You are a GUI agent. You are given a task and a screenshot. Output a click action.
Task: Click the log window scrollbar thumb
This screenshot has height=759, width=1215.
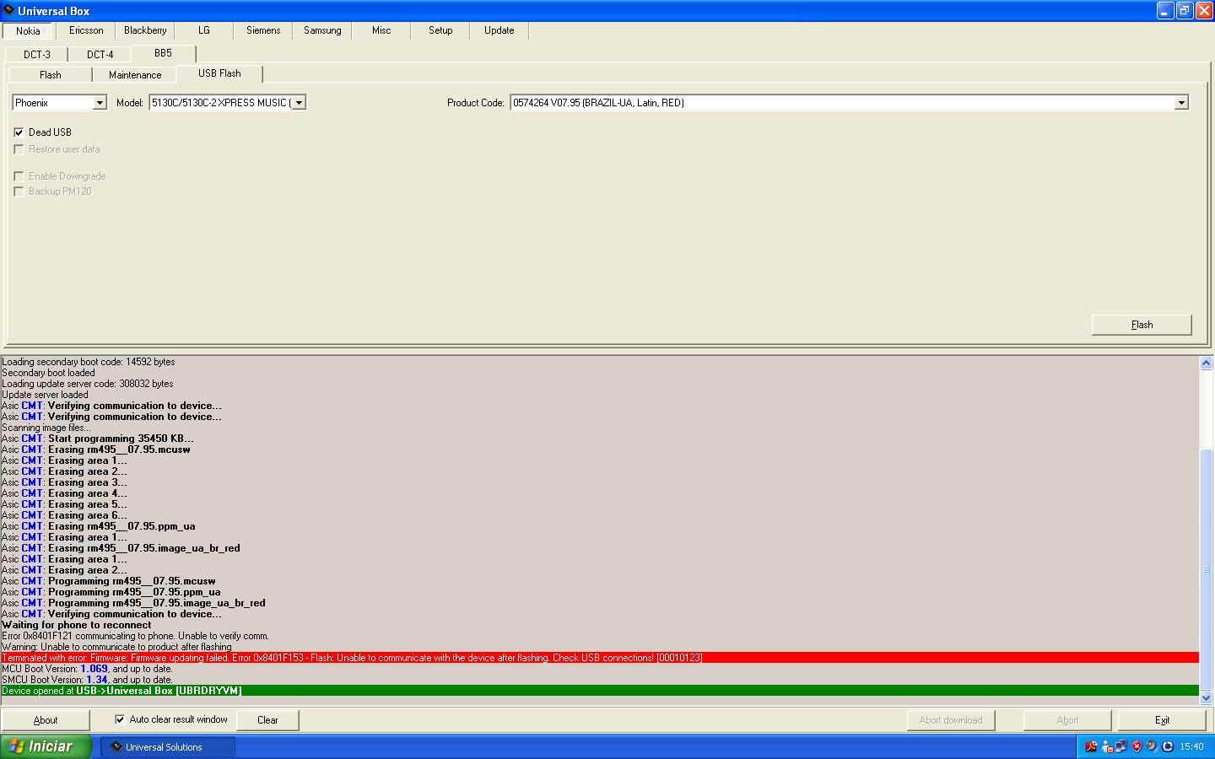pyautogui.click(x=1206, y=569)
